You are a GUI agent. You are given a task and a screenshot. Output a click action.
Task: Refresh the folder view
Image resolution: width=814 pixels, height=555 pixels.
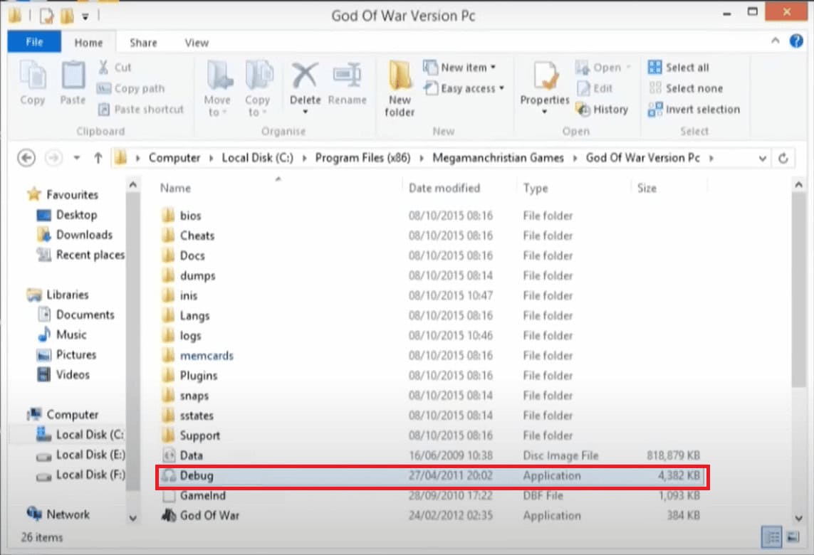[783, 158]
